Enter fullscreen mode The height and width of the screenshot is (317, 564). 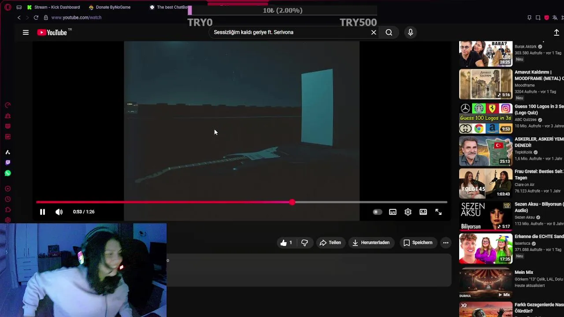(438, 212)
